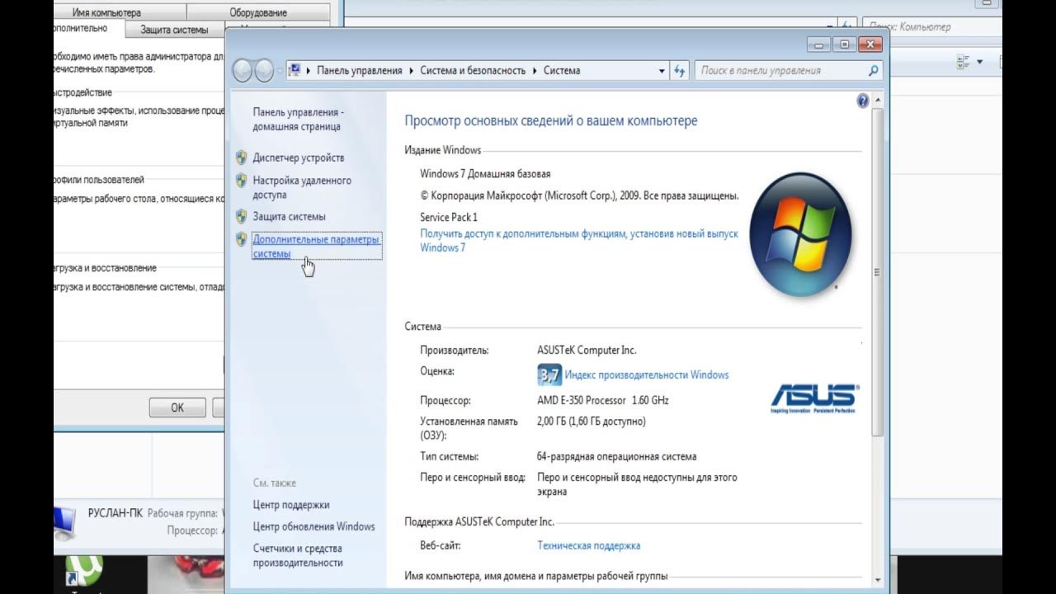Open Device Manager shield icon
The width and height of the screenshot is (1056, 594).
(242, 157)
